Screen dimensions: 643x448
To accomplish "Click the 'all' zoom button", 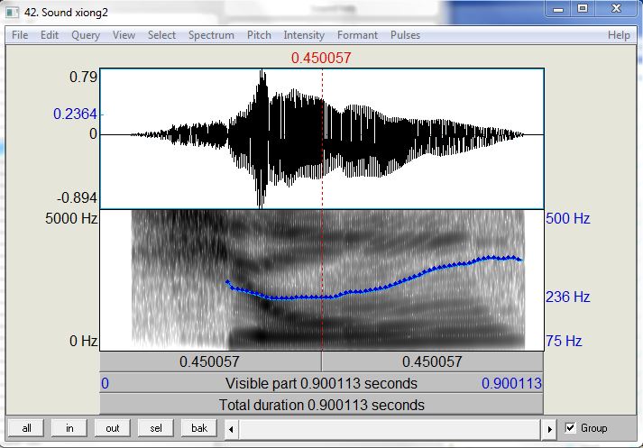I will point(26,428).
